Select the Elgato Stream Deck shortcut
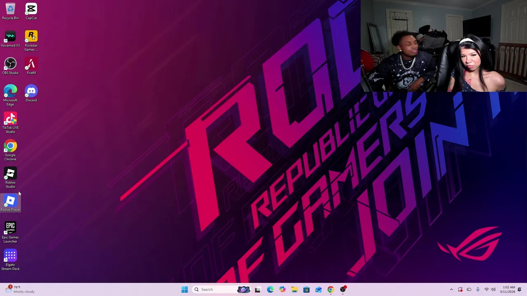Screen dimensions: 527x296 (x=10, y=260)
